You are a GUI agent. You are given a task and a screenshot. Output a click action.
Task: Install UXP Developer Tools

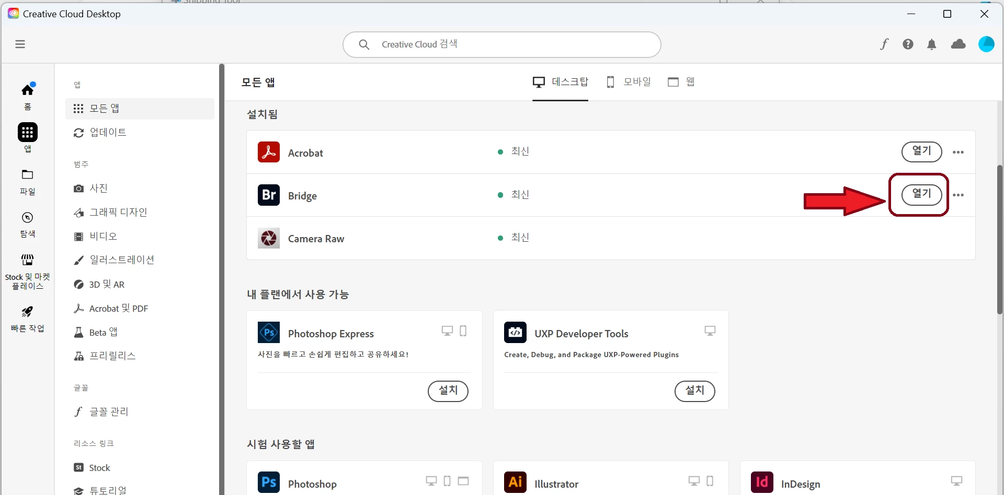tap(694, 391)
